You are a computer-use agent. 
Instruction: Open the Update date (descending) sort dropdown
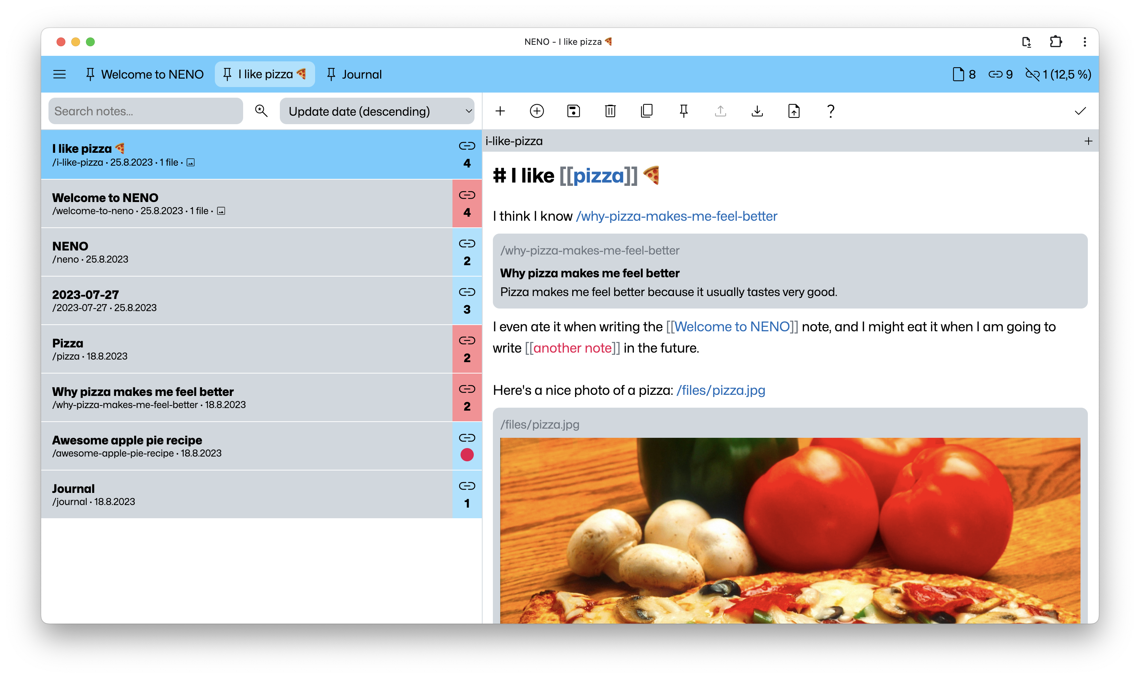(377, 111)
